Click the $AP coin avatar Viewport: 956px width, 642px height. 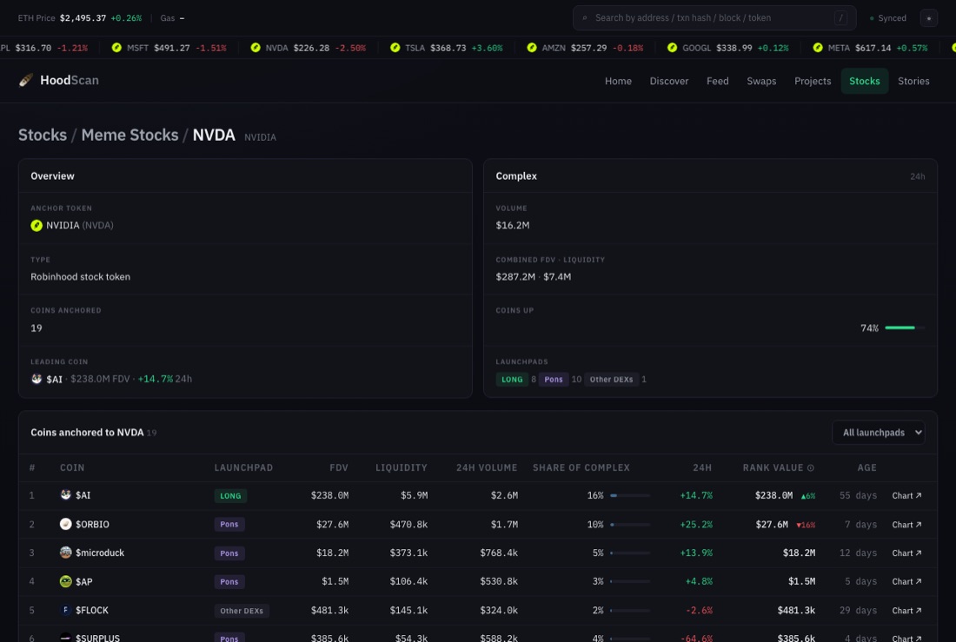(66, 581)
